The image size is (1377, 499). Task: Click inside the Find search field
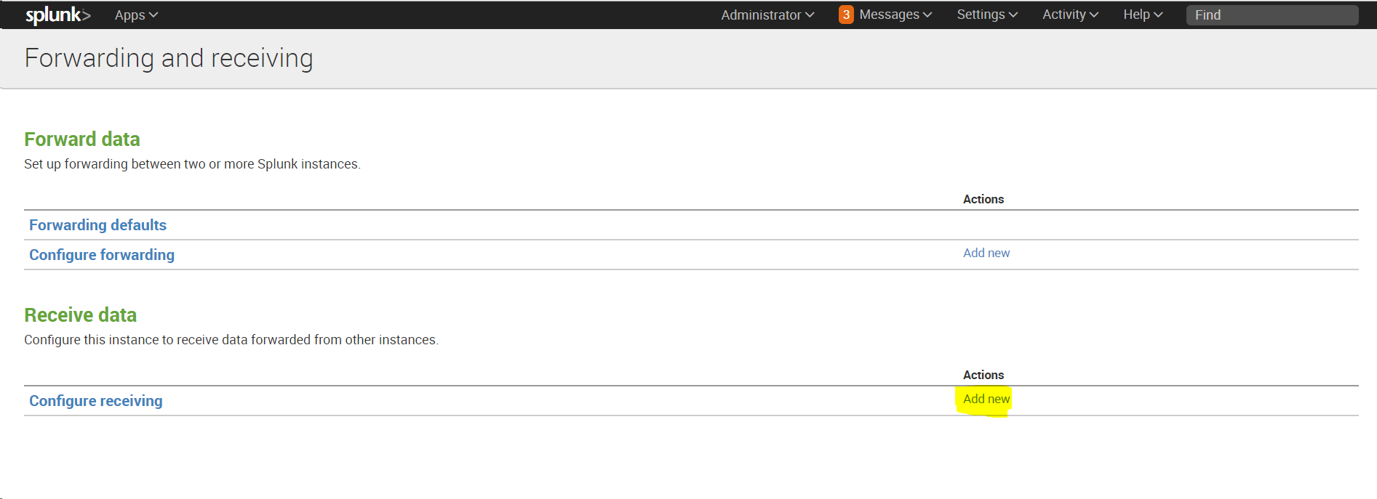[x=1272, y=15]
